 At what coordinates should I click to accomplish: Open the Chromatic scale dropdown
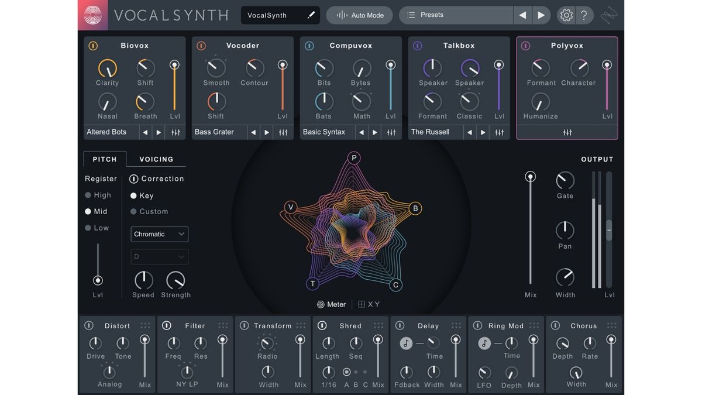pyautogui.click(x=159, y=233)
